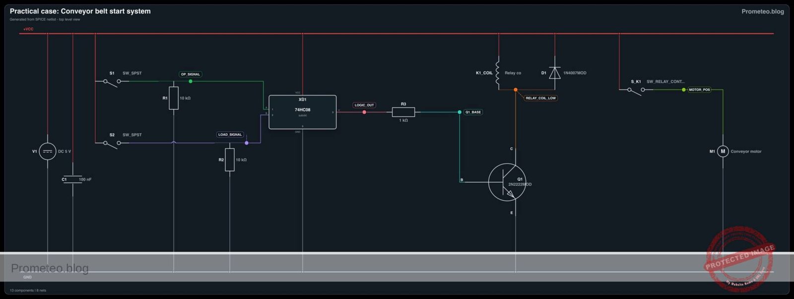794x299 pixels.
Task: Select the R2 resistor symbol
Action: [x=230, y=159]
